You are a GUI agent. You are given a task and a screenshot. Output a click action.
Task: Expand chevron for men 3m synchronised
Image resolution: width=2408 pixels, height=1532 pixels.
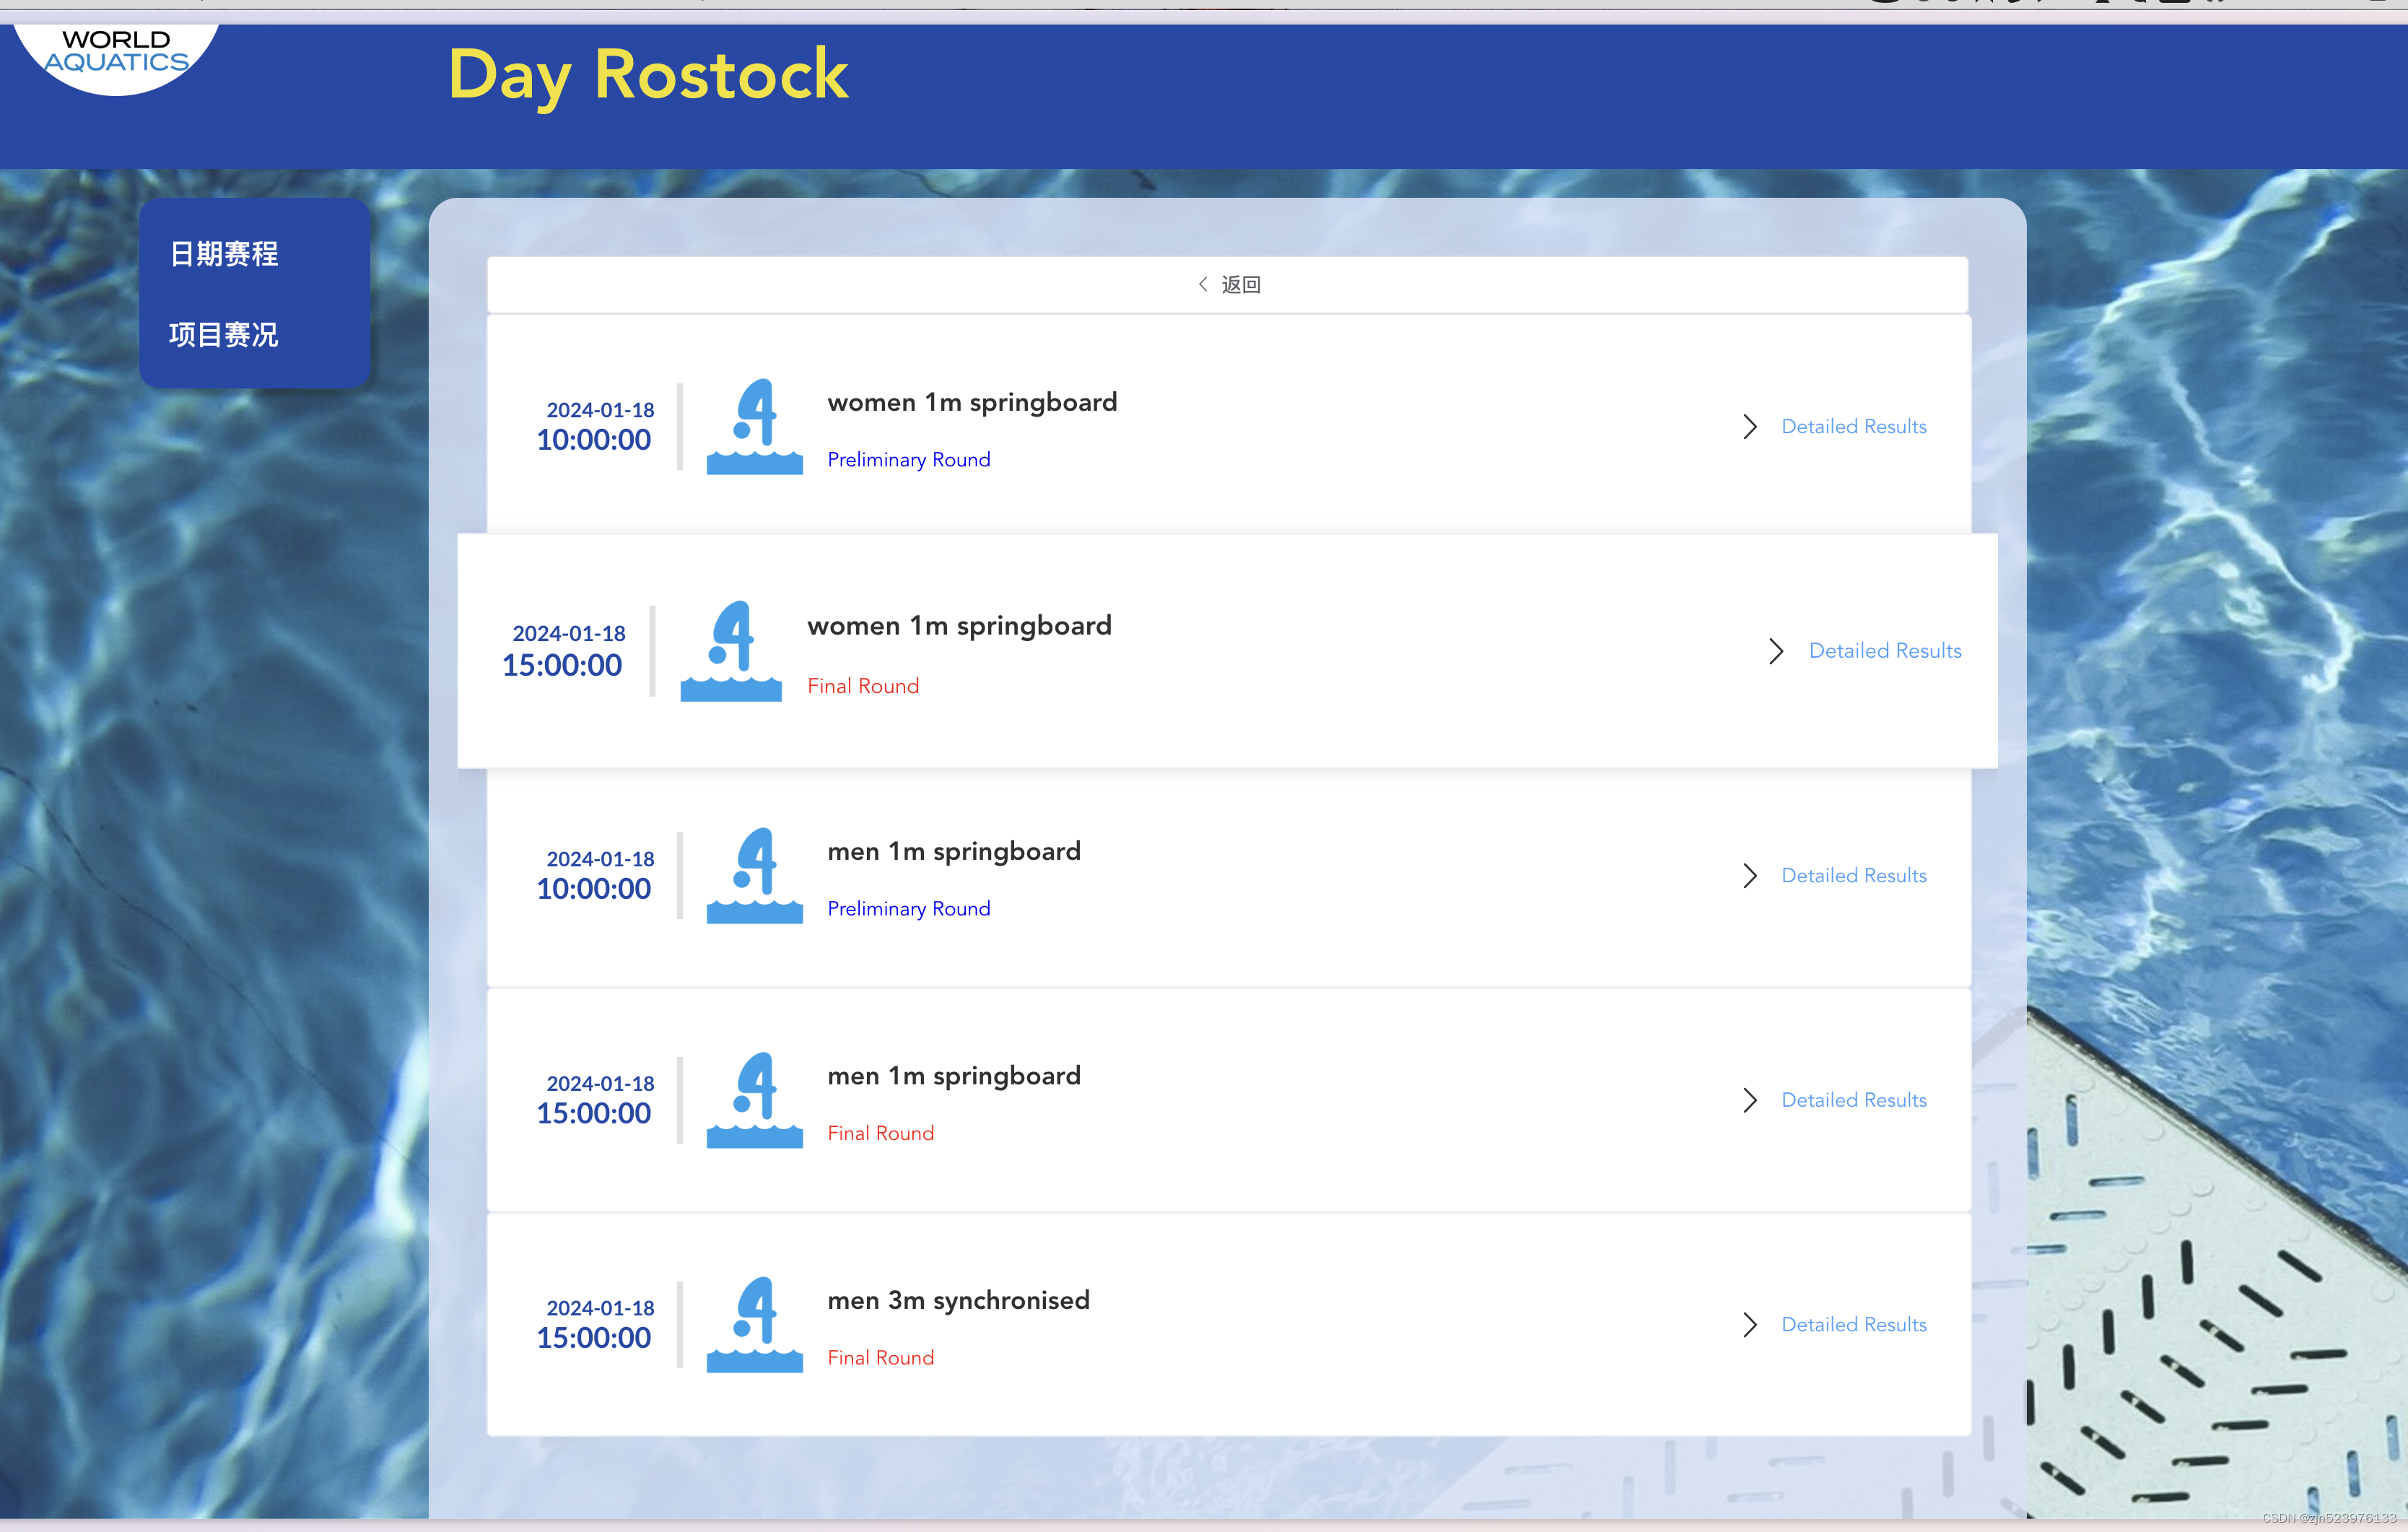point(1749,1325)
